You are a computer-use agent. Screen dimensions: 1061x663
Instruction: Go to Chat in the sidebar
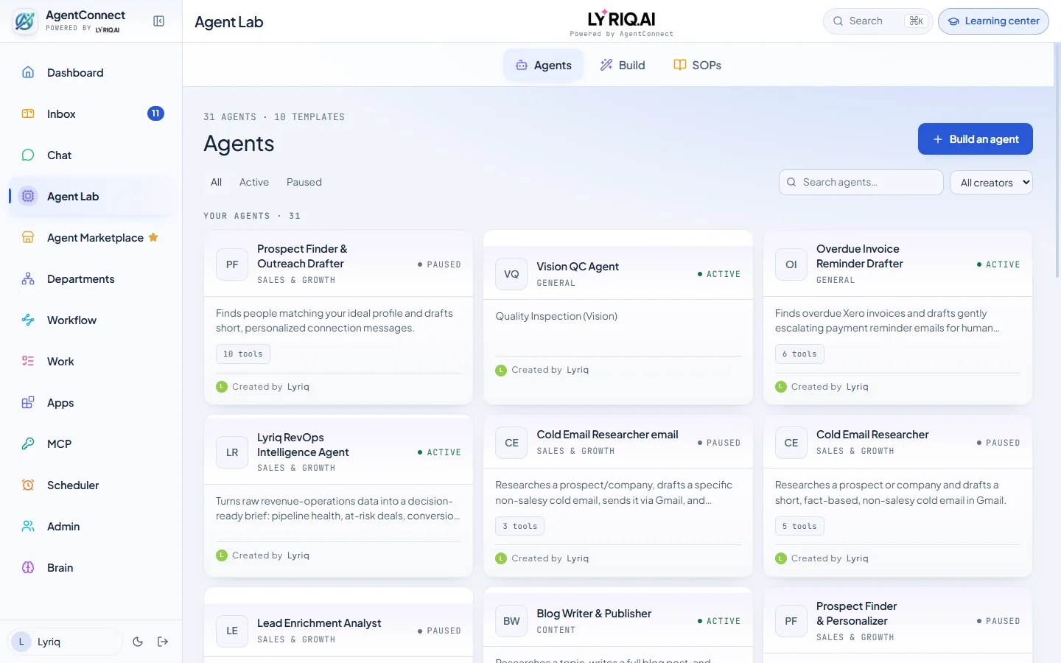91,155
